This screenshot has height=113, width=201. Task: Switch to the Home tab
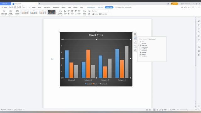[x=34, y=8]
